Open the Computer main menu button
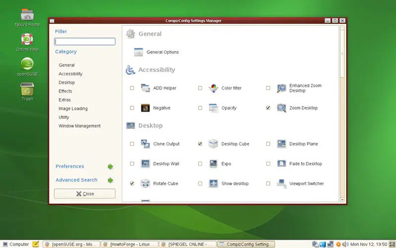 click(15, 244)
